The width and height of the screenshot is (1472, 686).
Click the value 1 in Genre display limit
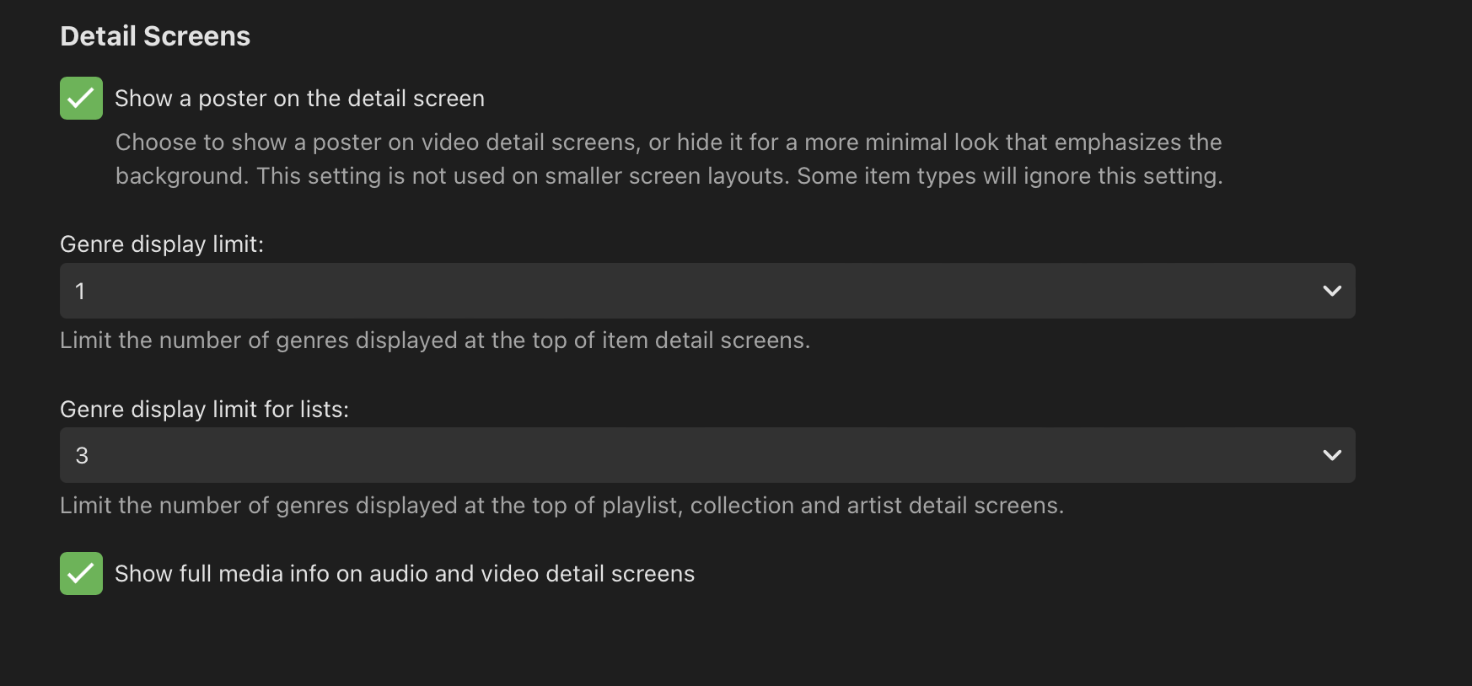click(80, 292)
